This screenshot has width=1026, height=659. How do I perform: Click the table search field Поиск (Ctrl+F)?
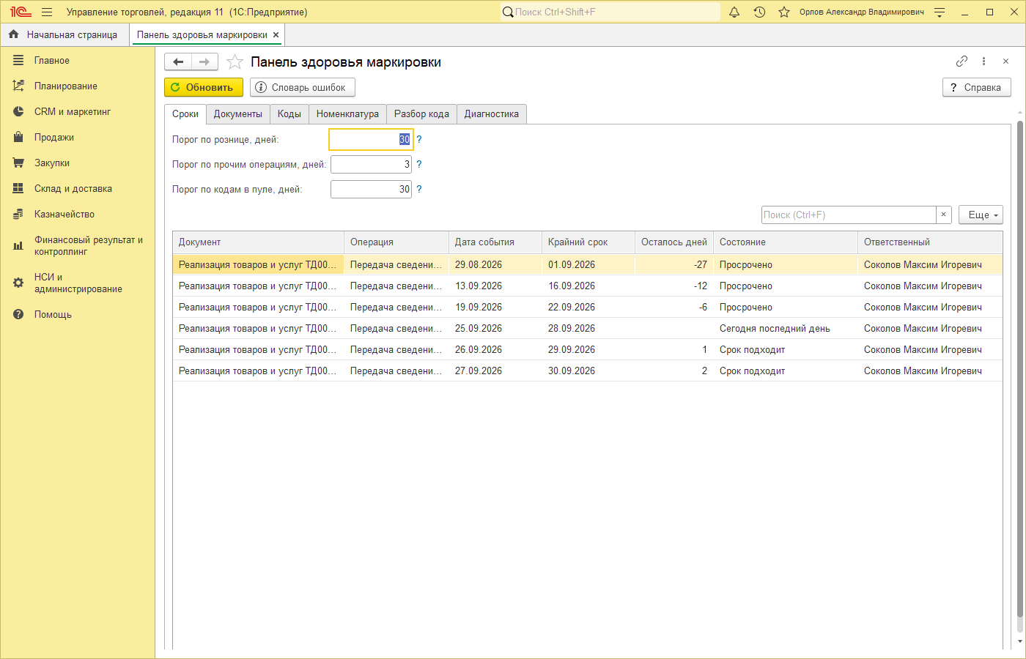[x=849, y=215]
